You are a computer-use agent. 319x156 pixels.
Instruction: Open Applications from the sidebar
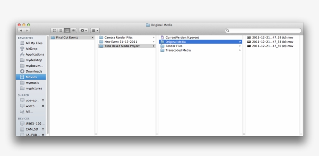pos(31,54)
